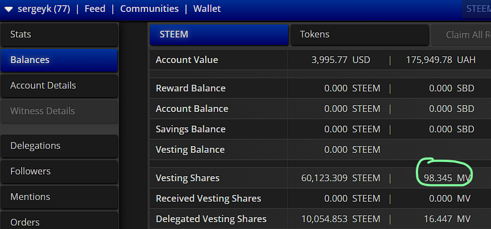Click the STEEM button in the top bar
491x229 pixels.
pyautogui.click(x=477, y=9)
